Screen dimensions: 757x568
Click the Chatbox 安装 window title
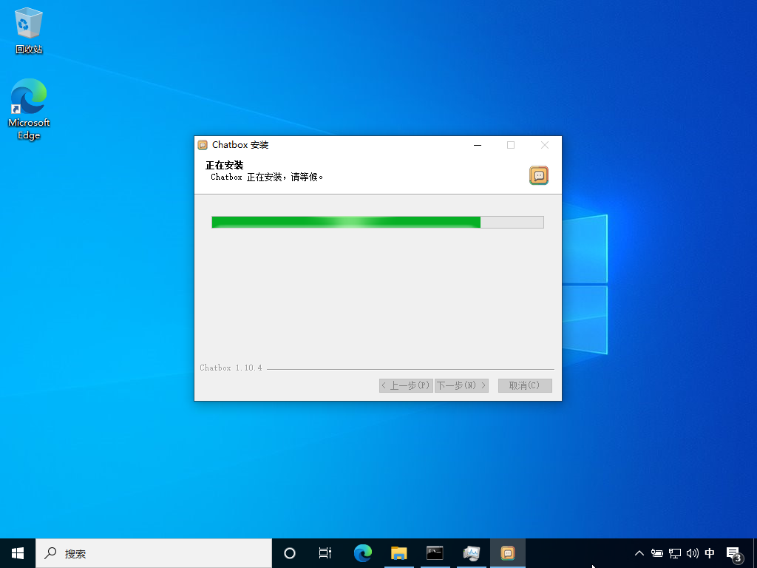click(x=240, y=145)
